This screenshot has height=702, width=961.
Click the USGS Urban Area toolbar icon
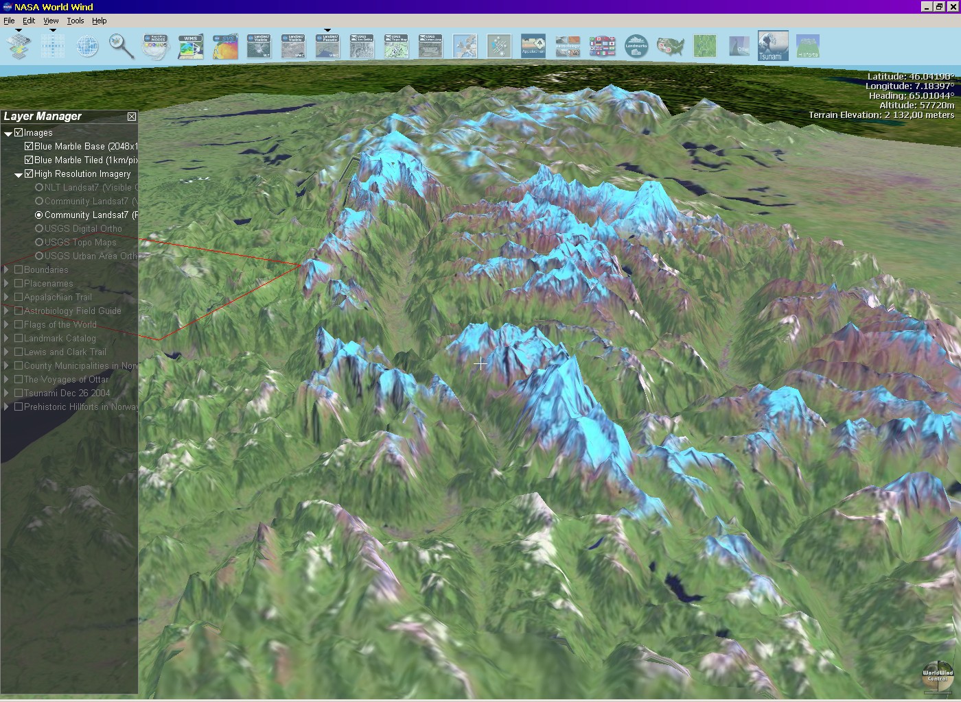431,47
